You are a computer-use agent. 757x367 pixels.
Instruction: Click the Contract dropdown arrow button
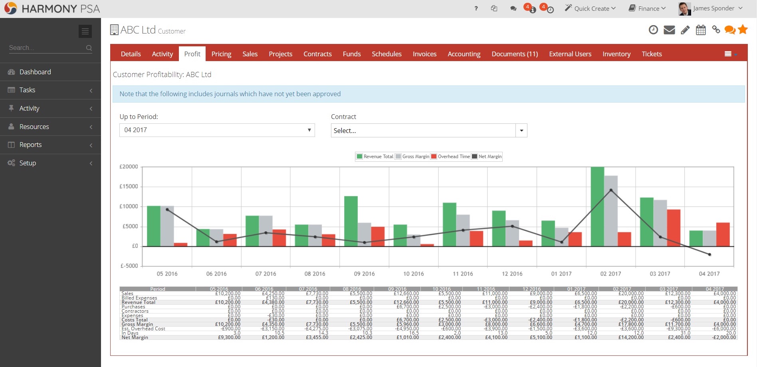pos(521,131)
